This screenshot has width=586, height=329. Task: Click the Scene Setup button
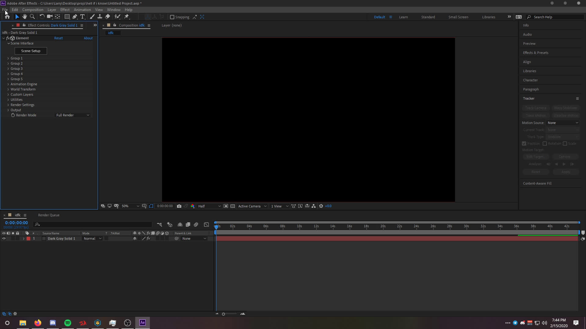(31, 51)
